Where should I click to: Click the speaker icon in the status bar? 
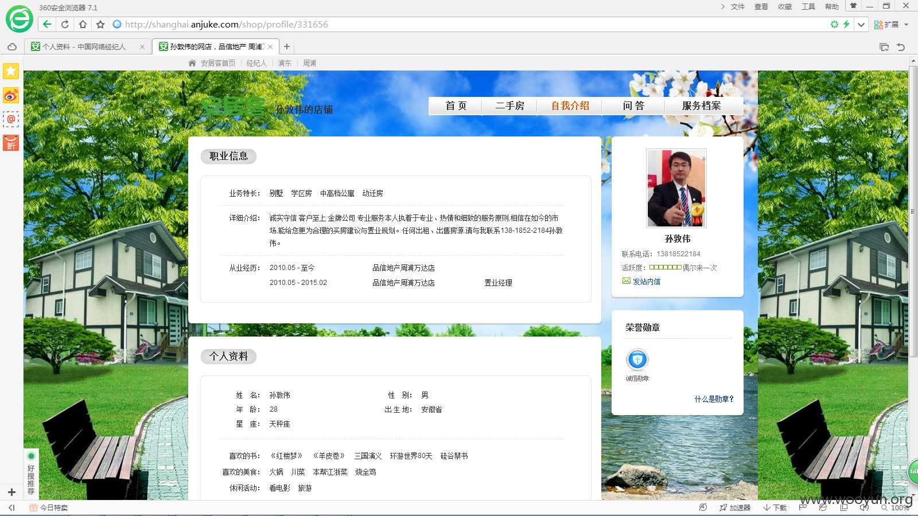(864, 507)
